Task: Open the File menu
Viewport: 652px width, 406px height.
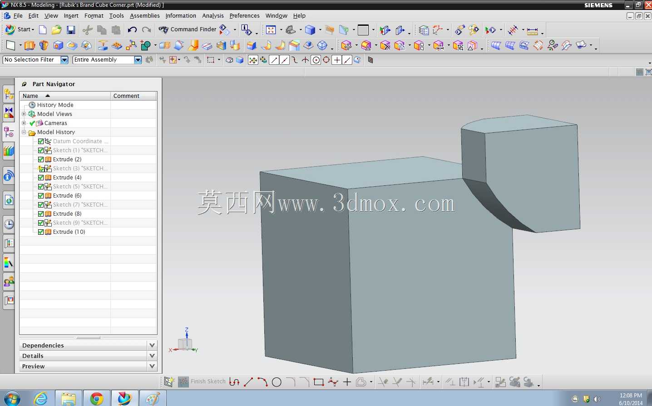Action: pyautogui.click(x=18, y=16)
